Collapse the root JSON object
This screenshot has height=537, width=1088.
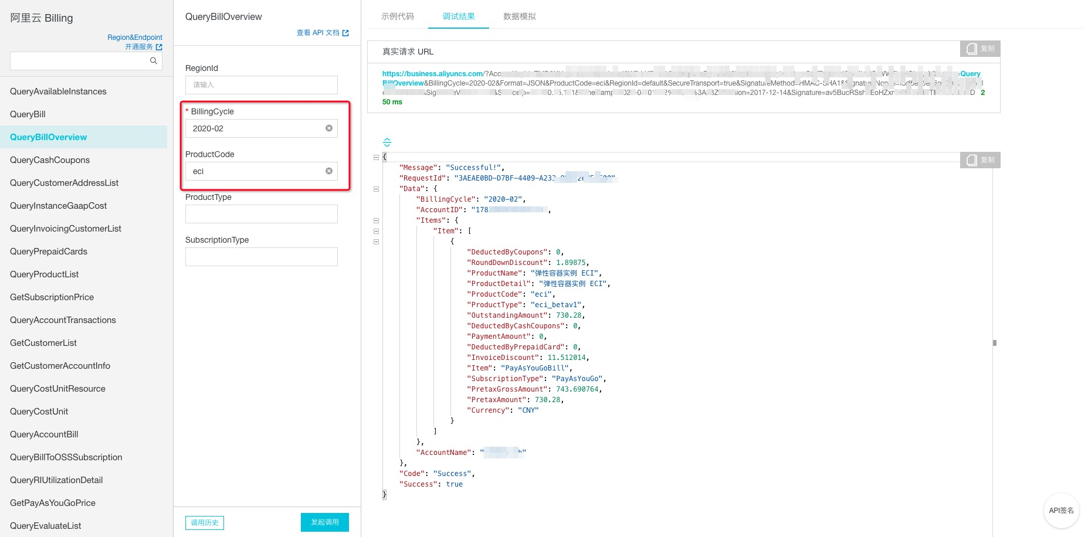click(x=376, y=157)
